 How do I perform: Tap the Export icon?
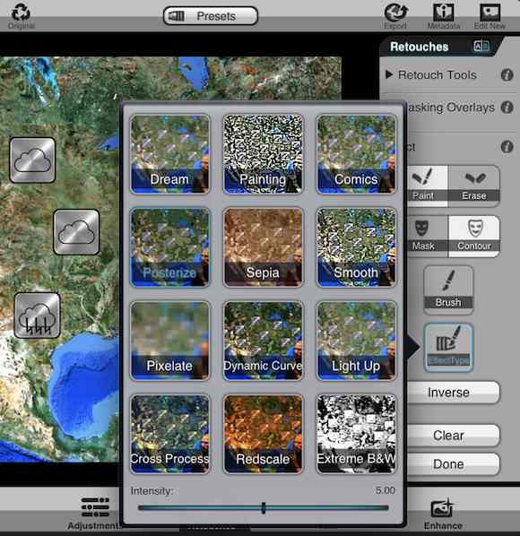point(395,15)
